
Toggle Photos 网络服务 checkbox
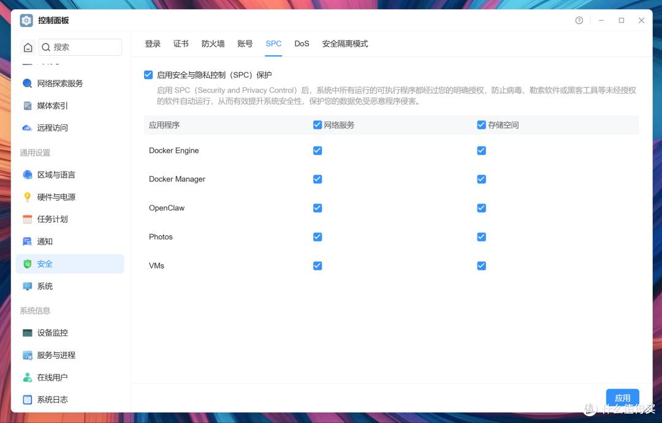tap(318, 237)
